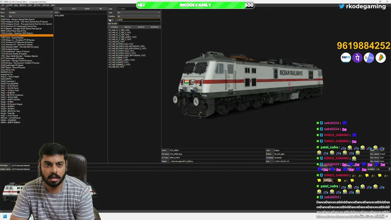Expand the Coupling dropdown set to ALL
This screenshot has width=391, height=220.
coord(139,16)
